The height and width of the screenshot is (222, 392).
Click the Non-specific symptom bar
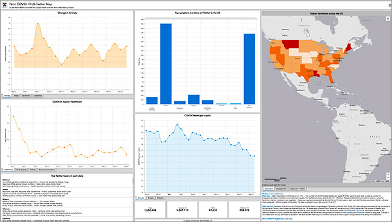click(249, 69)
